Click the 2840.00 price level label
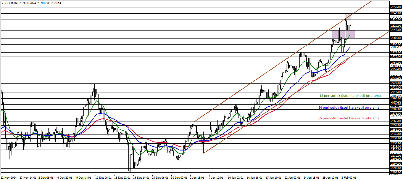The height and width of the screenshot is (181, 403). (396, 13)
